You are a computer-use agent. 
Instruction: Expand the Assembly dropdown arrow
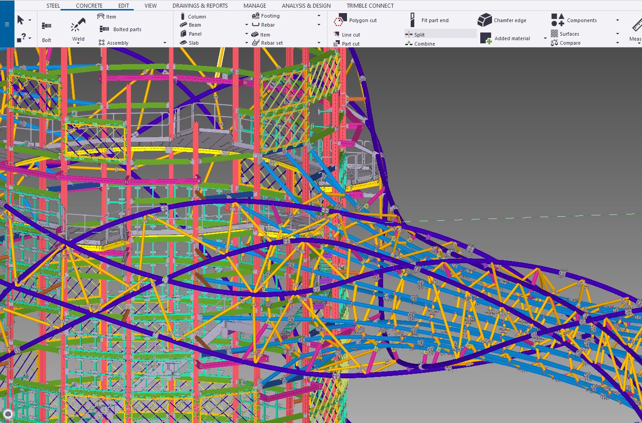[165, 43]
